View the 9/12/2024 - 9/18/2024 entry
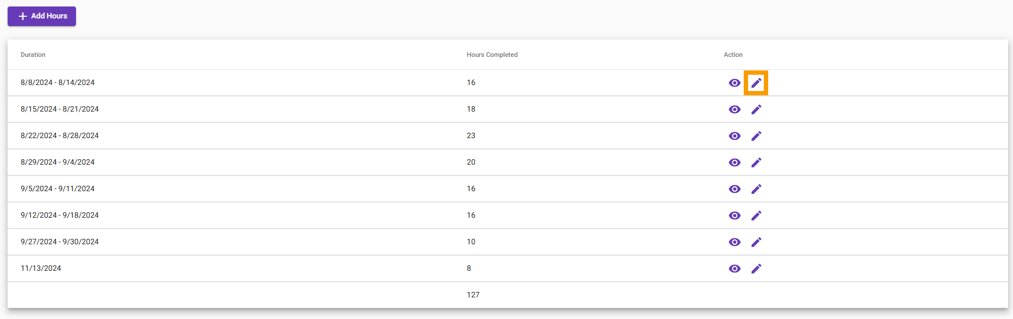 [x=735, y=216]
